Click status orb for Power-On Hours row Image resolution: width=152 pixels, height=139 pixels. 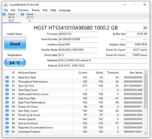(7, 106)
